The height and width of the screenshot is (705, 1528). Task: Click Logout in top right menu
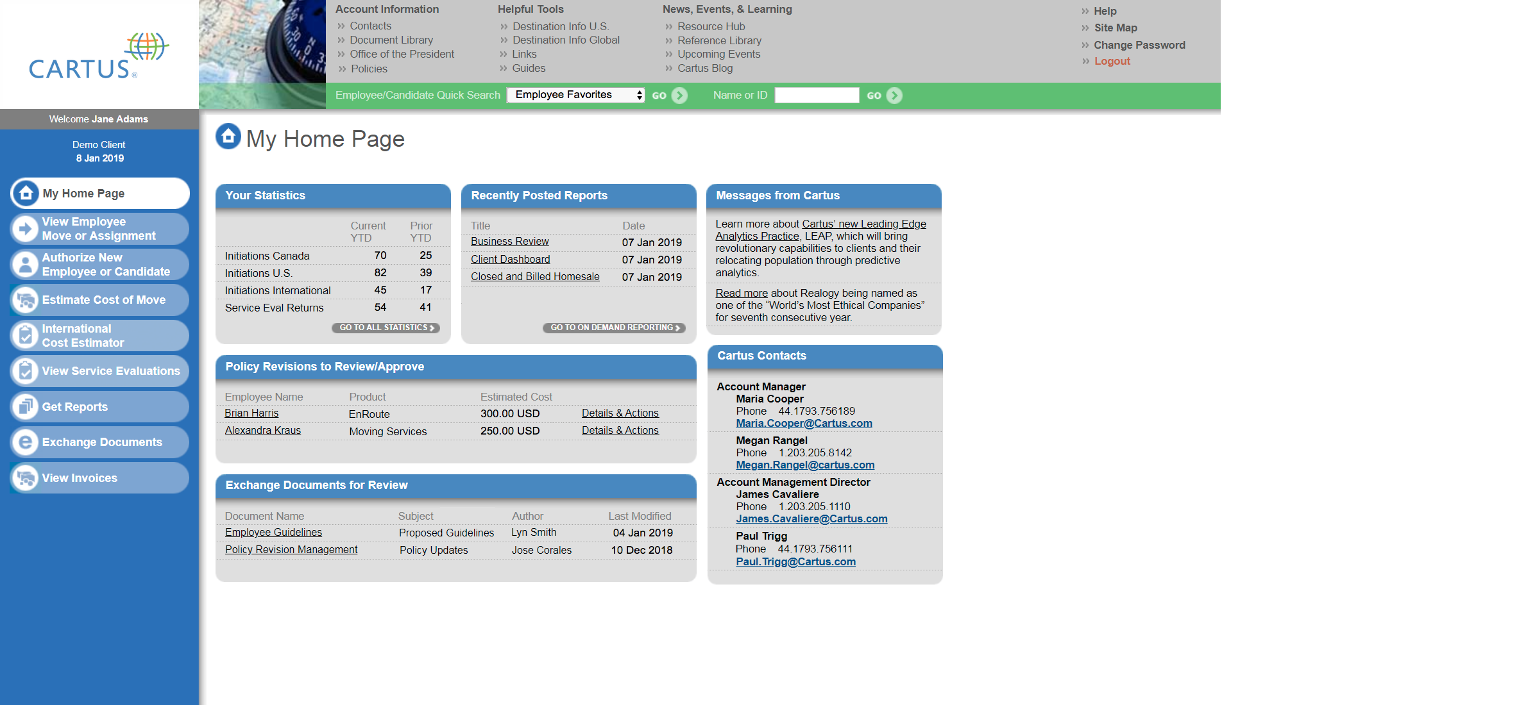point(1112,62)
